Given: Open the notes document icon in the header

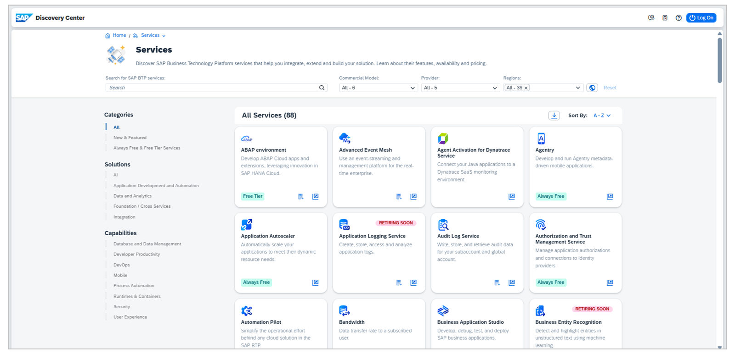Looking at the screenshot, I should [665, 18].
